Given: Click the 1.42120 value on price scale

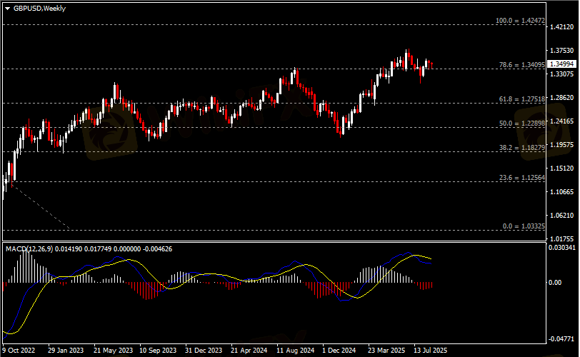Looking at the screenshot, I should (x=562, y=27).
